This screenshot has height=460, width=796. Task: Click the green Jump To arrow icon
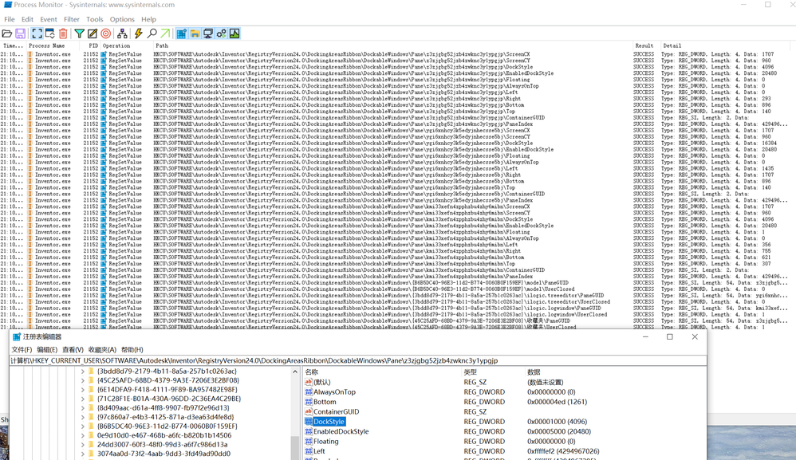coord(165,34)
